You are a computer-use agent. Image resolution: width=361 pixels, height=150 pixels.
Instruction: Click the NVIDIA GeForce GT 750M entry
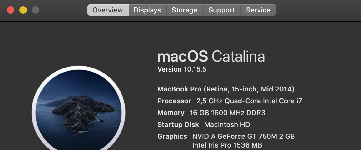point(244,137)
